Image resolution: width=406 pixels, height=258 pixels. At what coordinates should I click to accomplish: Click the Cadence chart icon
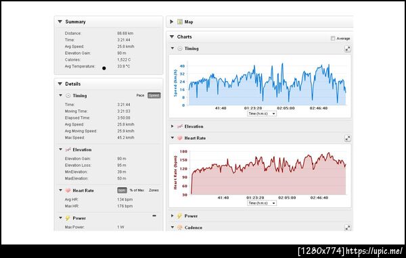pos(180,228)
